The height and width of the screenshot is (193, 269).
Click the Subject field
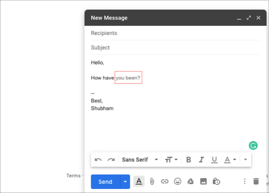coord(175,47)
